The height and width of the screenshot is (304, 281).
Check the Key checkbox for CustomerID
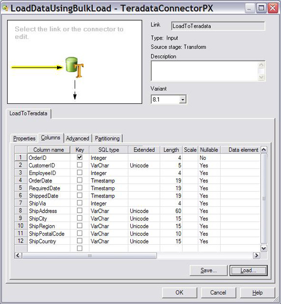click(x=80, y=165)
